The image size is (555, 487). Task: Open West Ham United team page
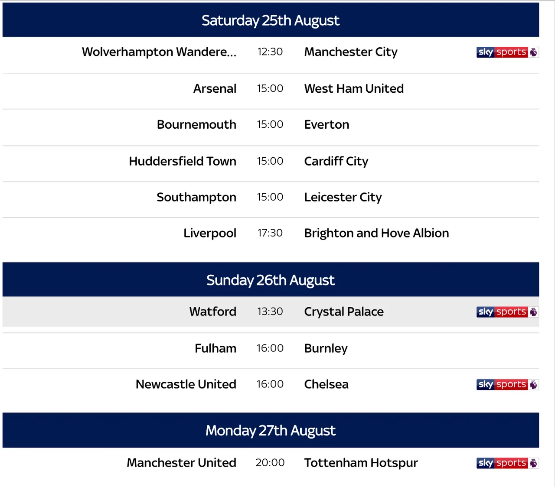click(354, 88)
